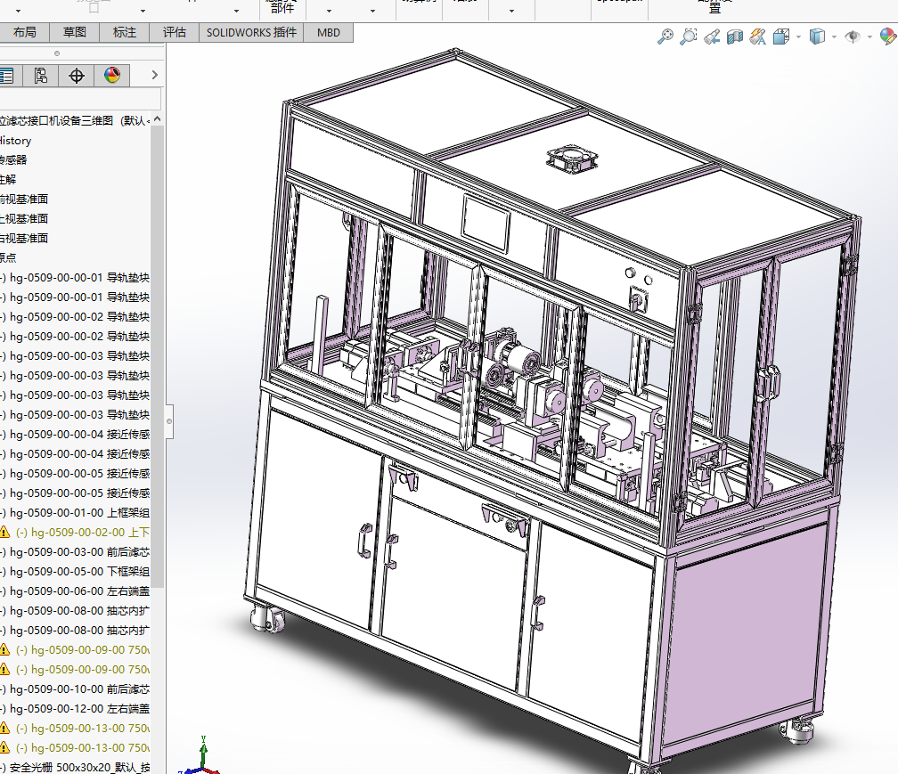Click the Edit Appearance color swatch icon
This screenshot has height=774, width=898.
888,37
